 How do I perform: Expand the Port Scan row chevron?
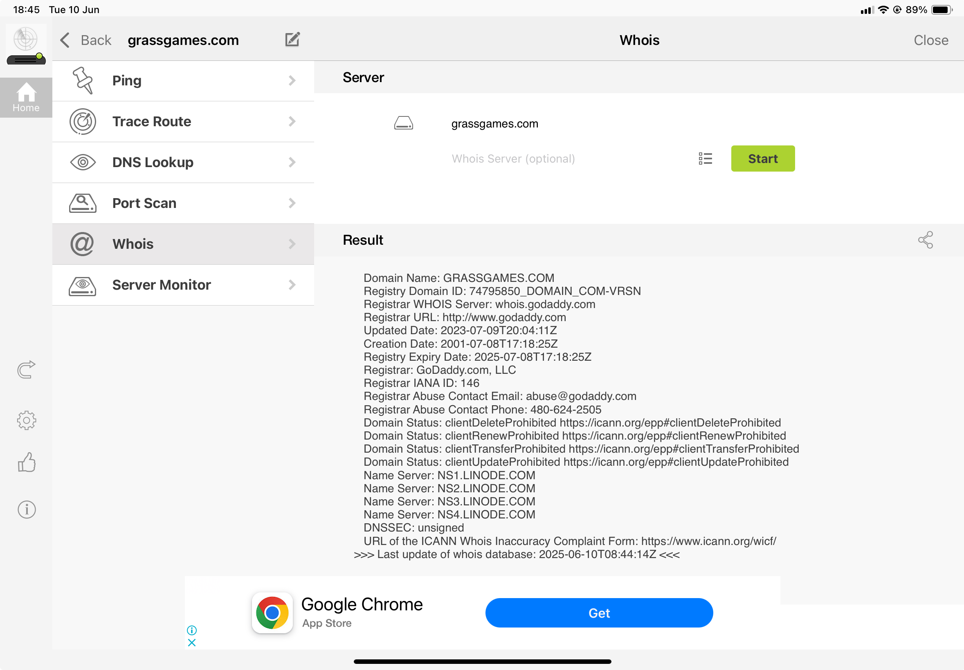[x=292, y=203]
